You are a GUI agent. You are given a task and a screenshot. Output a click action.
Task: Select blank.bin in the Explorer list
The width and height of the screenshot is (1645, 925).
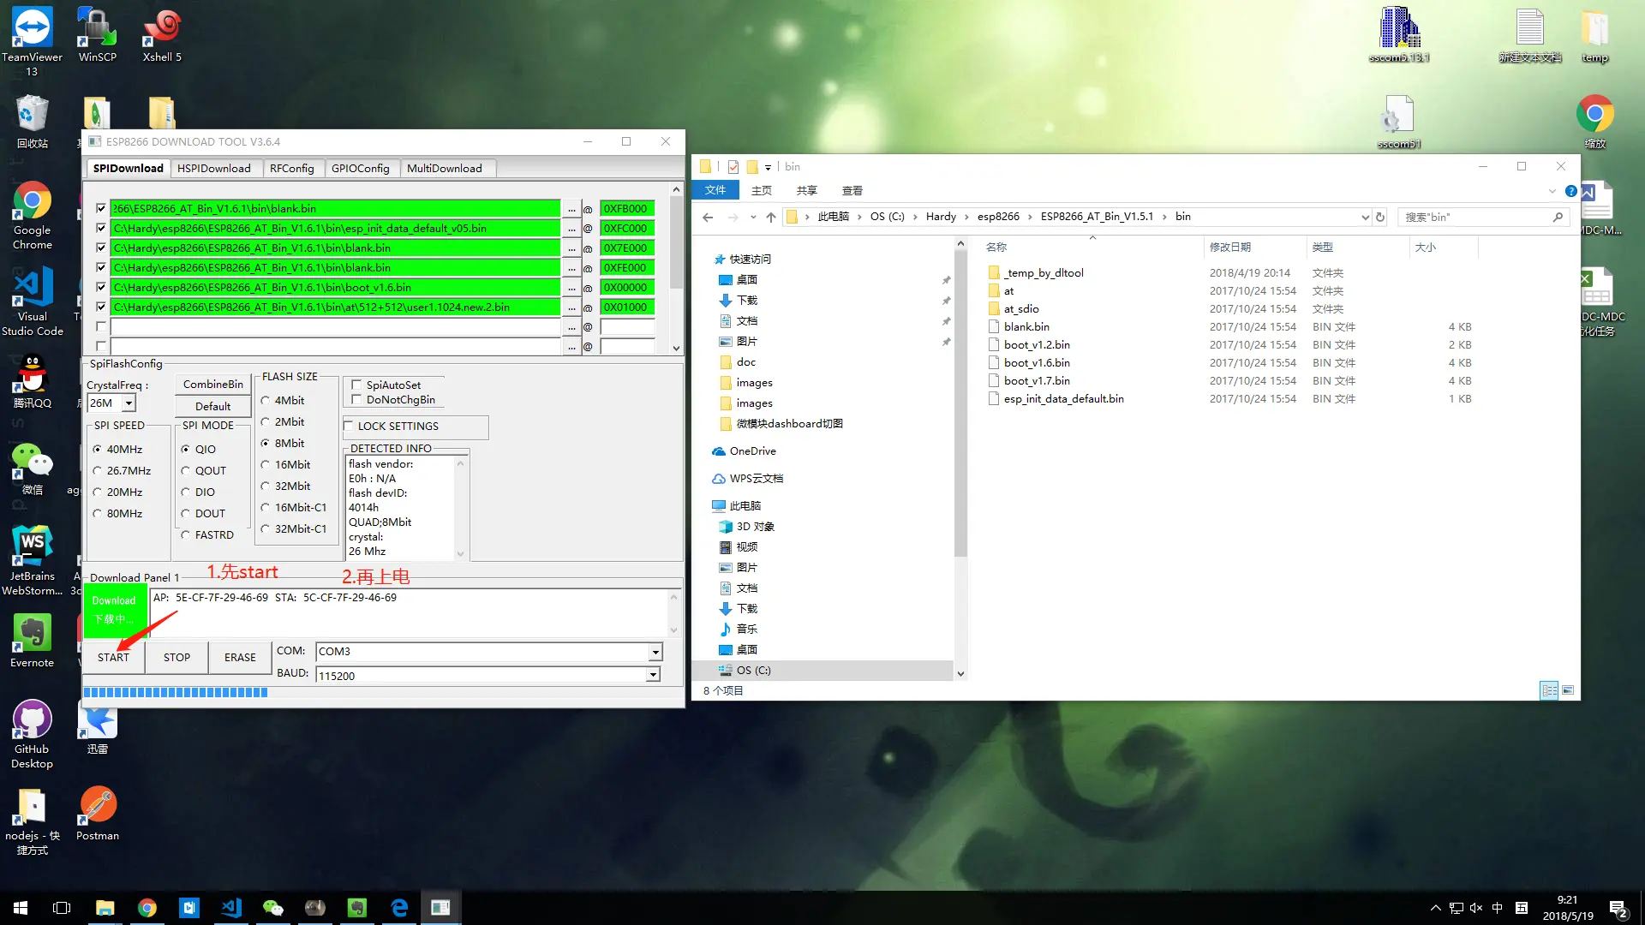1026,326
